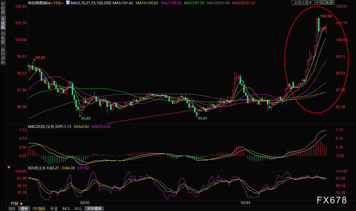Click the MA5:101.42 value
The width and height of the screenshot is (356, 211).
[x=123, y=3]
